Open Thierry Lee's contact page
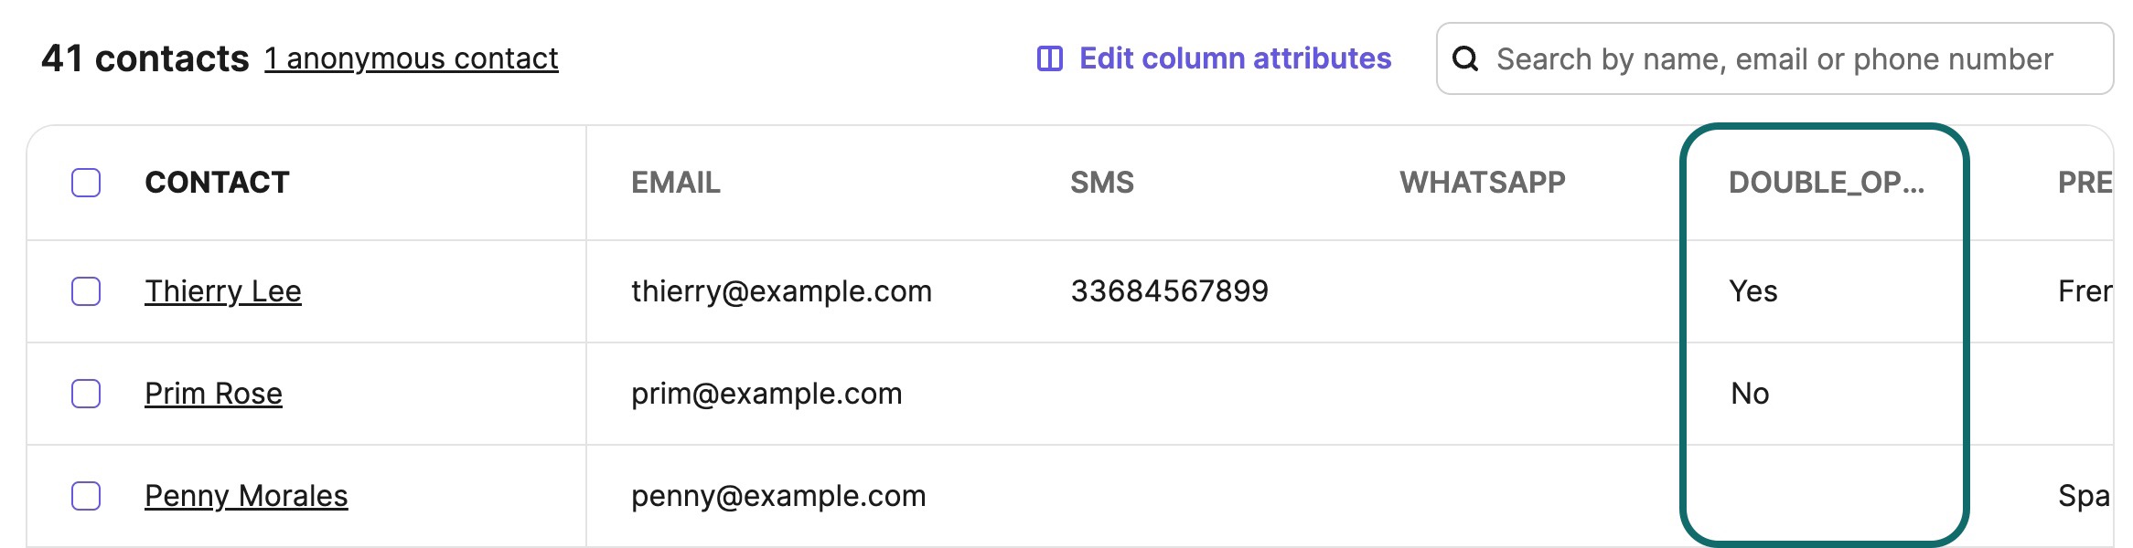This screenshot has height=548, width=2133. 222,291
